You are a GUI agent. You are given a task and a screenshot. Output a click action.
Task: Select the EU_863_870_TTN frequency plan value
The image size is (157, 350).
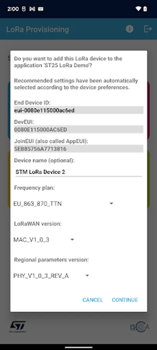pyautogui.click(x=38, y=204)
